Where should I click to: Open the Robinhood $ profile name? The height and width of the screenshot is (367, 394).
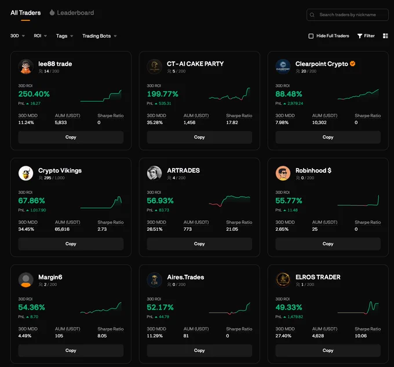[x=313, y=170]
